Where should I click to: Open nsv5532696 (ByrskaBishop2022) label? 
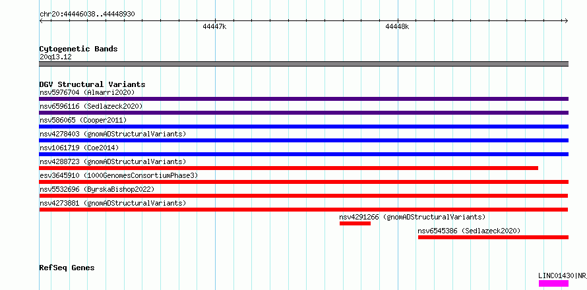97,189
